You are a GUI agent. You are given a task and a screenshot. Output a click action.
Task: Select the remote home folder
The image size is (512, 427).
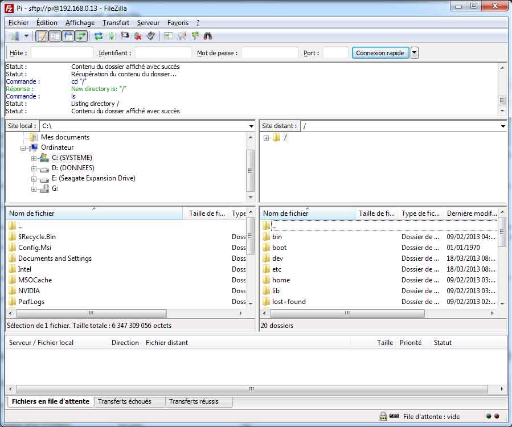[x=281, y=280]
